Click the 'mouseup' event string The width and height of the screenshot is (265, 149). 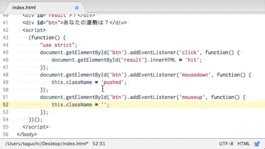point(192,97)
